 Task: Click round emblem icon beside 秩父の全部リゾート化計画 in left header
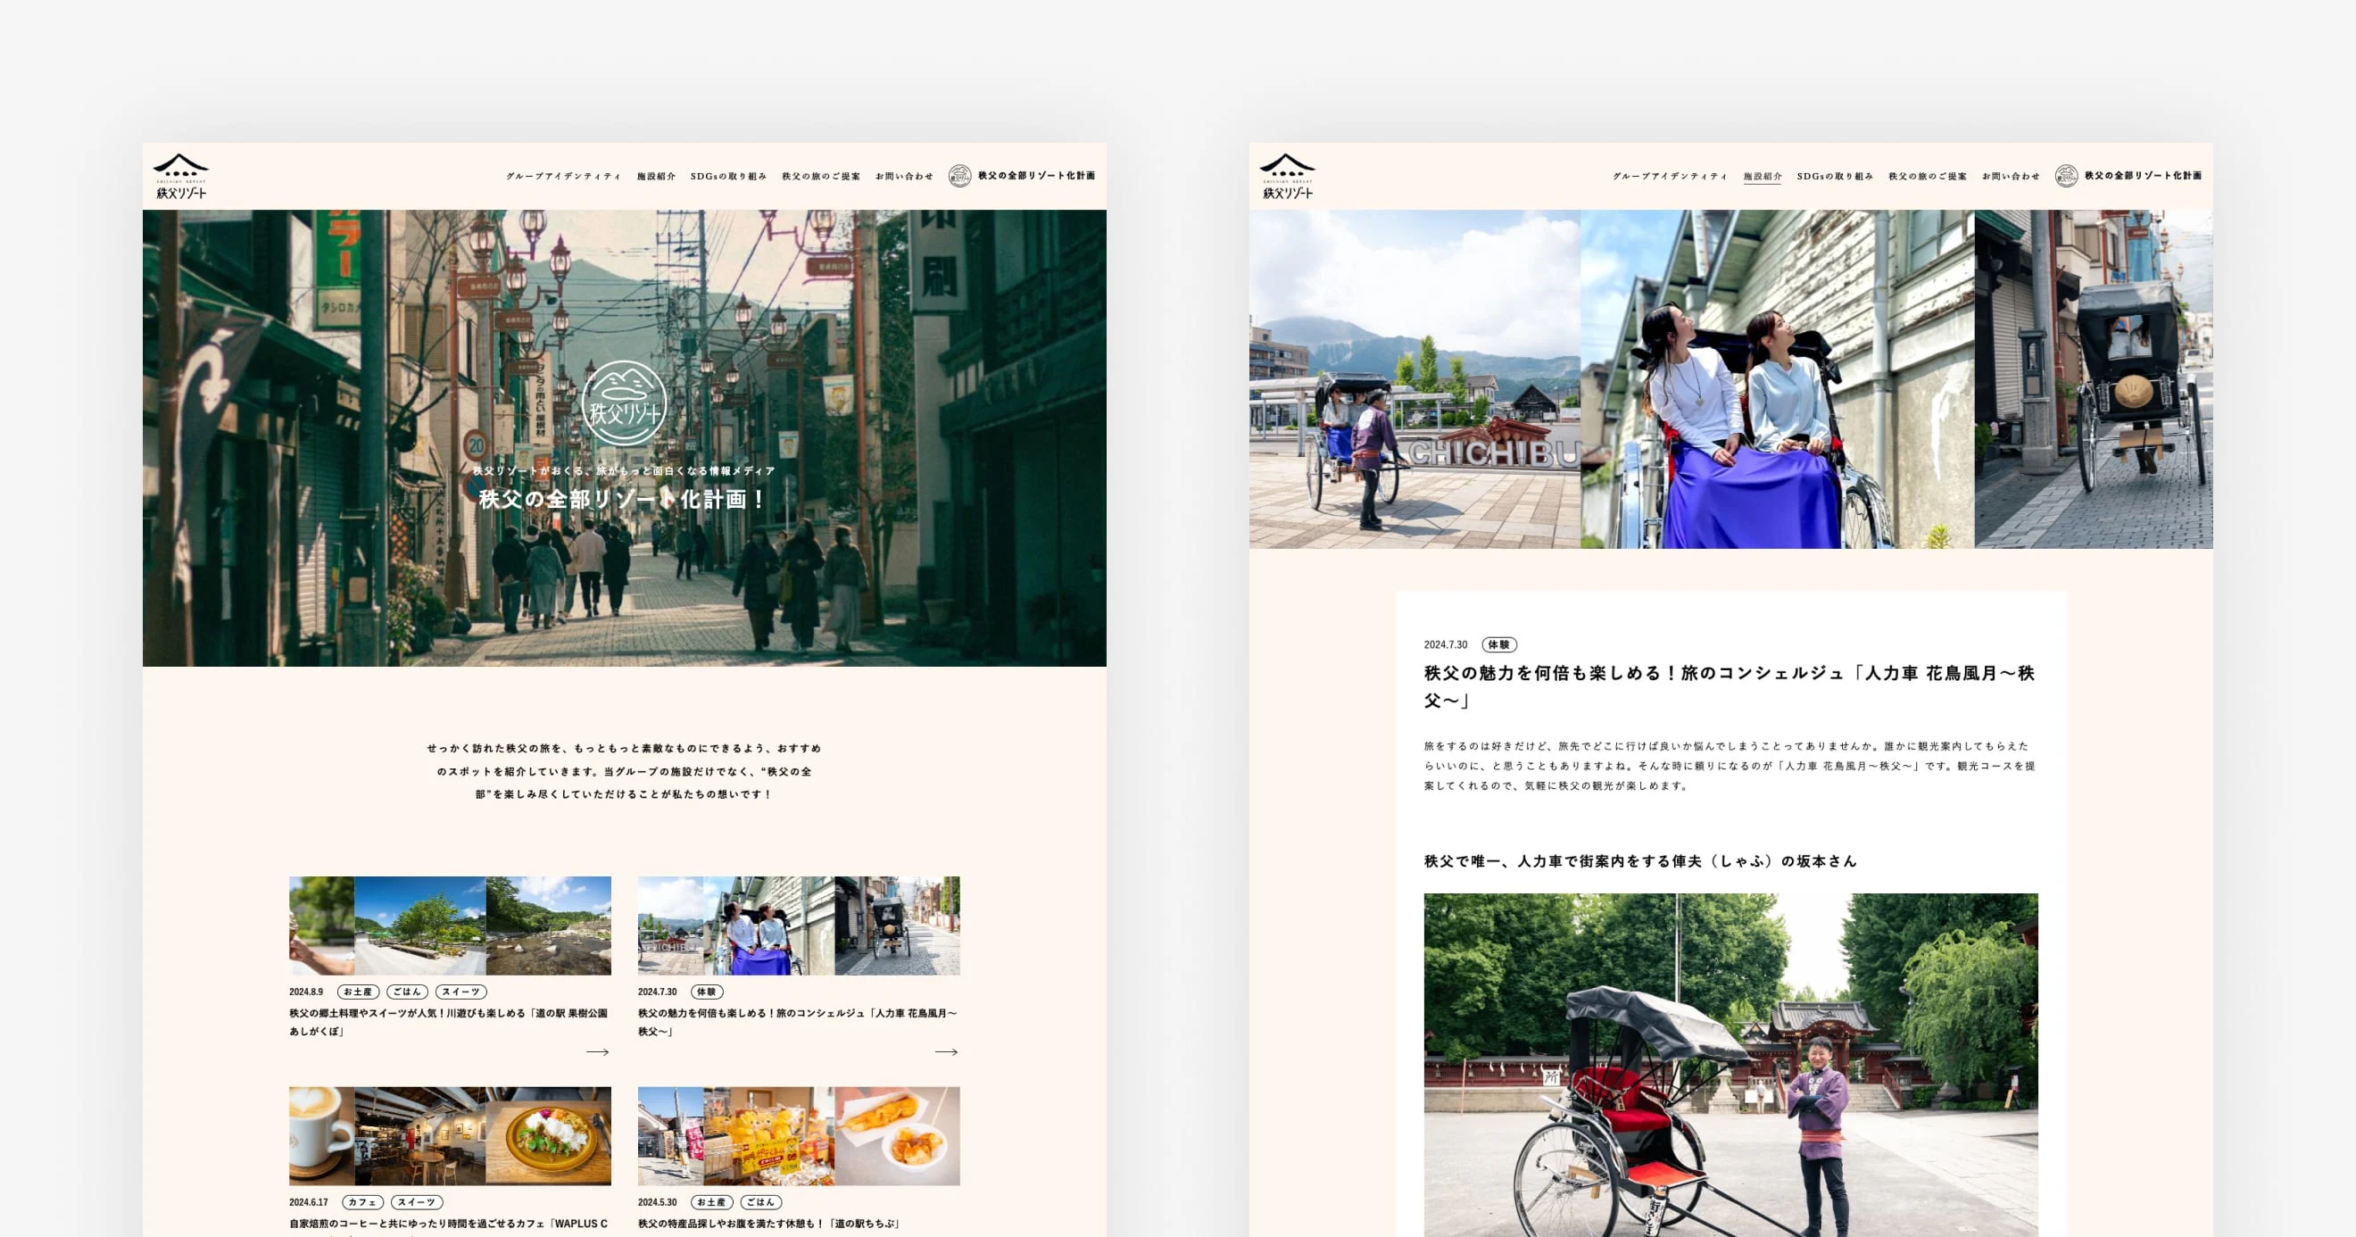coord(959,176)
